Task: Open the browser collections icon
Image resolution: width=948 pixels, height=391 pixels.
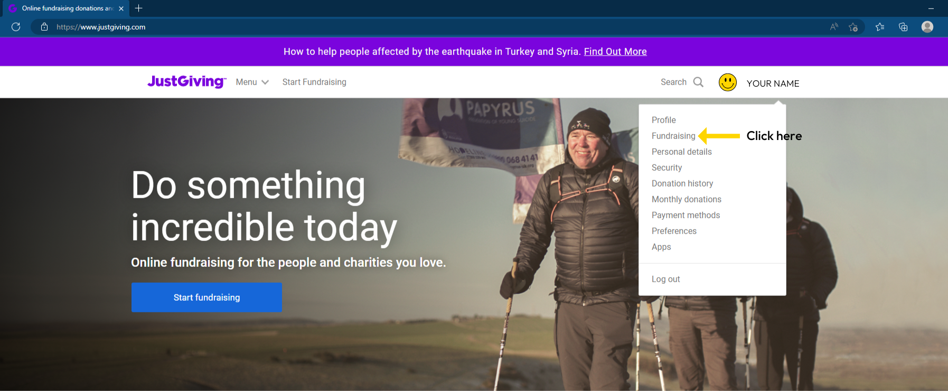Action: click(903, 27)
